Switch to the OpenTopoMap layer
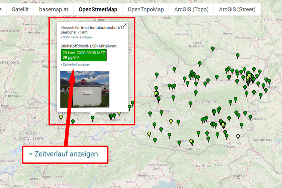Image resolution: width=282 pixels, height=188 pixels. [x=146, y=9]
